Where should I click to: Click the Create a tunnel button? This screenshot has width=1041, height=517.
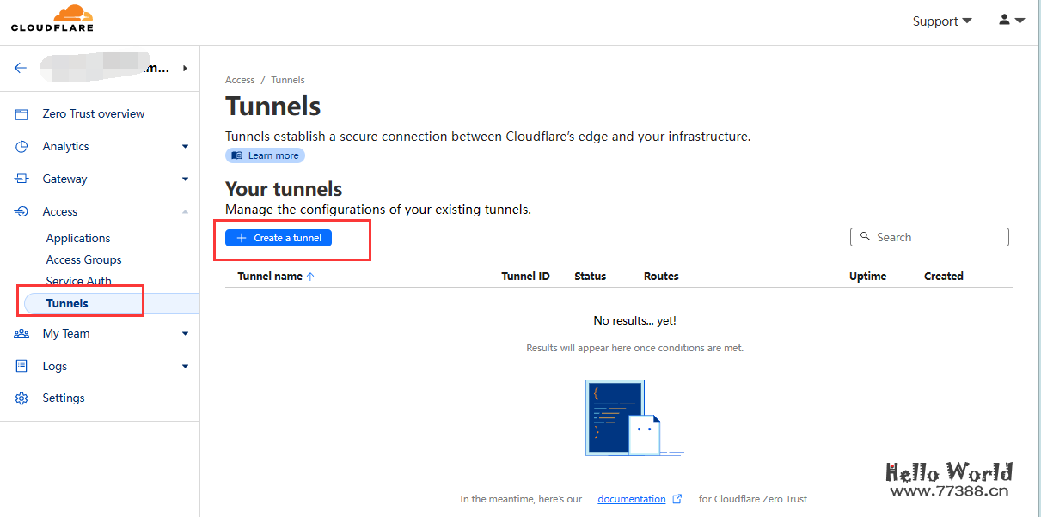pyautogui.click(x=279, y=238)
